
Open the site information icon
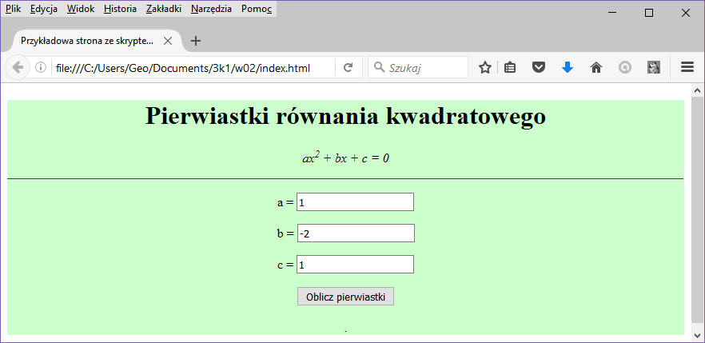pyautogui.click(x=41, y=68)
